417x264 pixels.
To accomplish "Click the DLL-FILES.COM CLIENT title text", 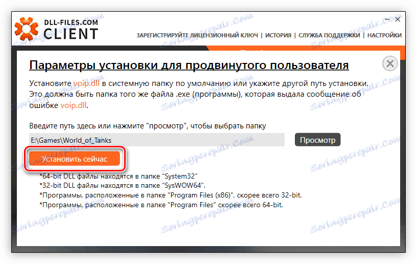I will point(71,29).
